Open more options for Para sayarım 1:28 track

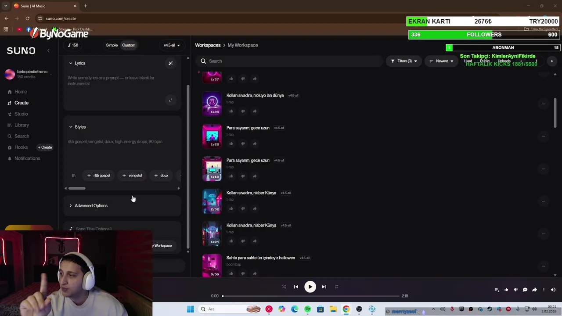click(543, 136)
